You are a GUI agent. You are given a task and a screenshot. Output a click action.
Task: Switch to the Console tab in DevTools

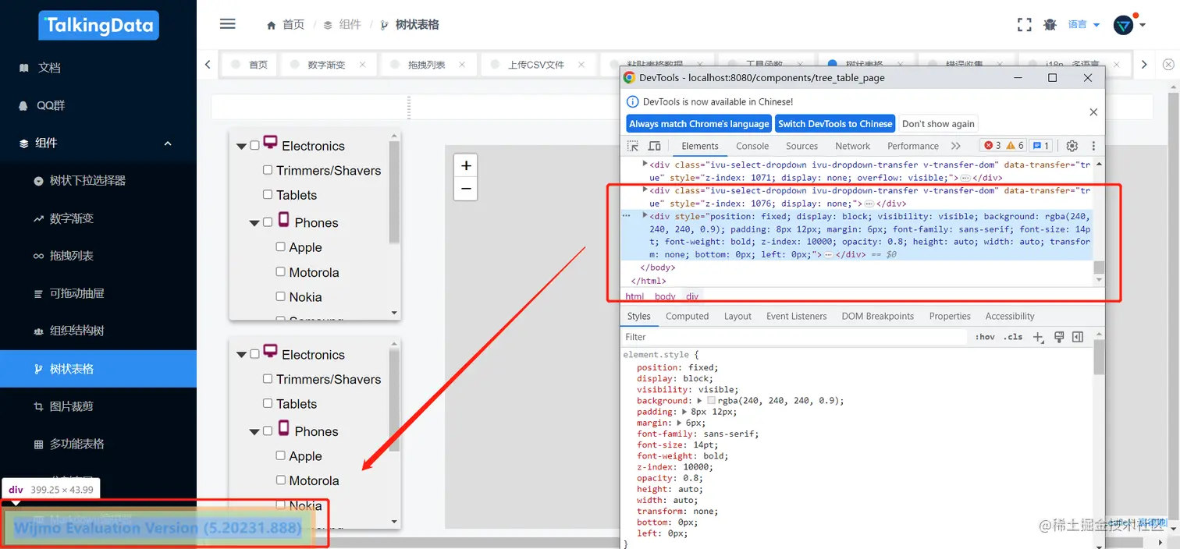pos(752,146)
